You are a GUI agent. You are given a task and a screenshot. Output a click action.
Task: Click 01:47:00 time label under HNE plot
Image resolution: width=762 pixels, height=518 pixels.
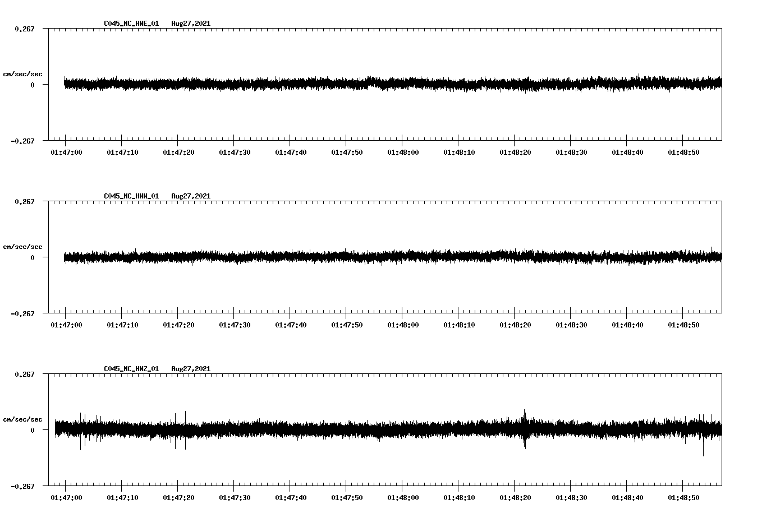click(x=66, y=152)
